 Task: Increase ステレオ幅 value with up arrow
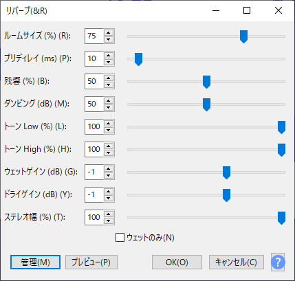[x=109, y=214]
